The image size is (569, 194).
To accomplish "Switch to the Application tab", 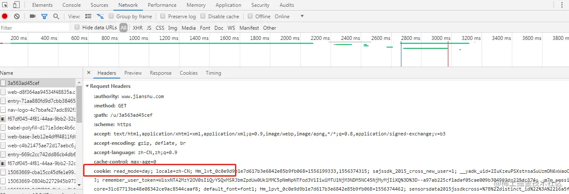I will (228, 5).
